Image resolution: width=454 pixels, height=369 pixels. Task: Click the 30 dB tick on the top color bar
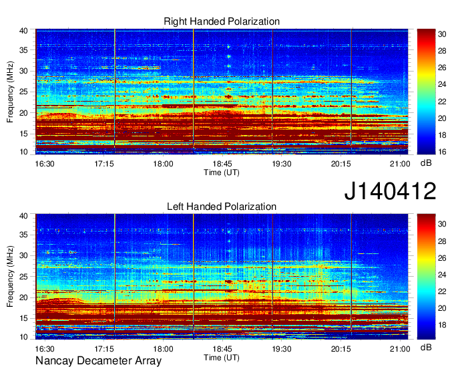[x=442, y=34]
